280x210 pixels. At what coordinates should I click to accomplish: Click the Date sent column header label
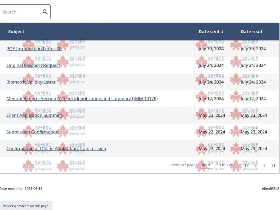209,32
